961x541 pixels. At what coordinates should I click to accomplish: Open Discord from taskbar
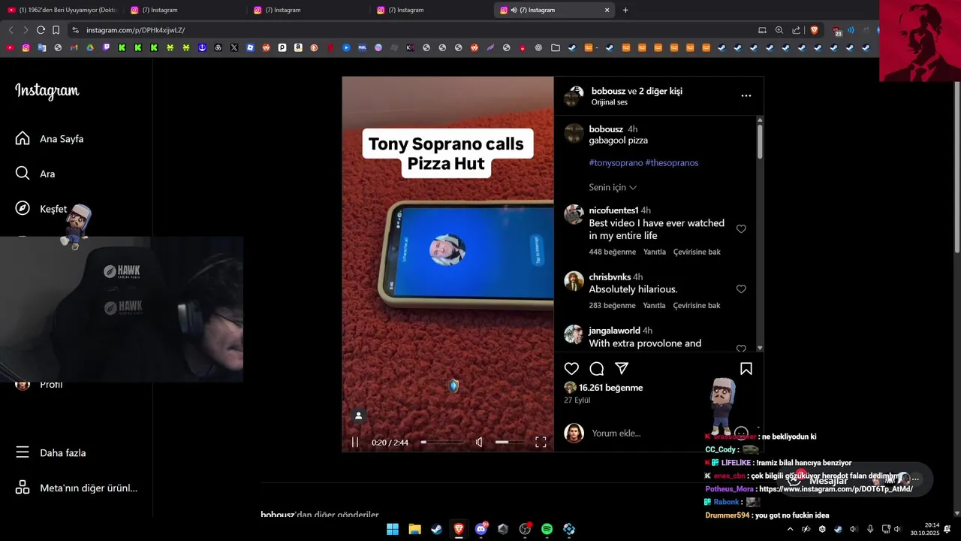click(x=481, y=529)
